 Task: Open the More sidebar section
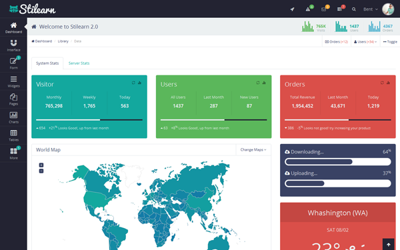[13, 153]
